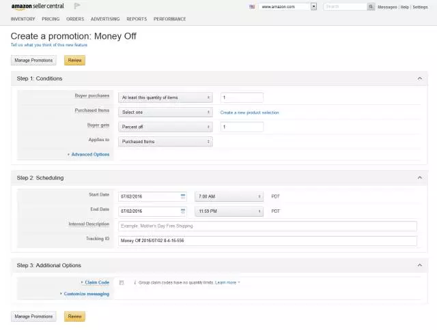Viewport: 437px width, 330px height.
Task: Open the Learn more link
Action: [226, 282]
